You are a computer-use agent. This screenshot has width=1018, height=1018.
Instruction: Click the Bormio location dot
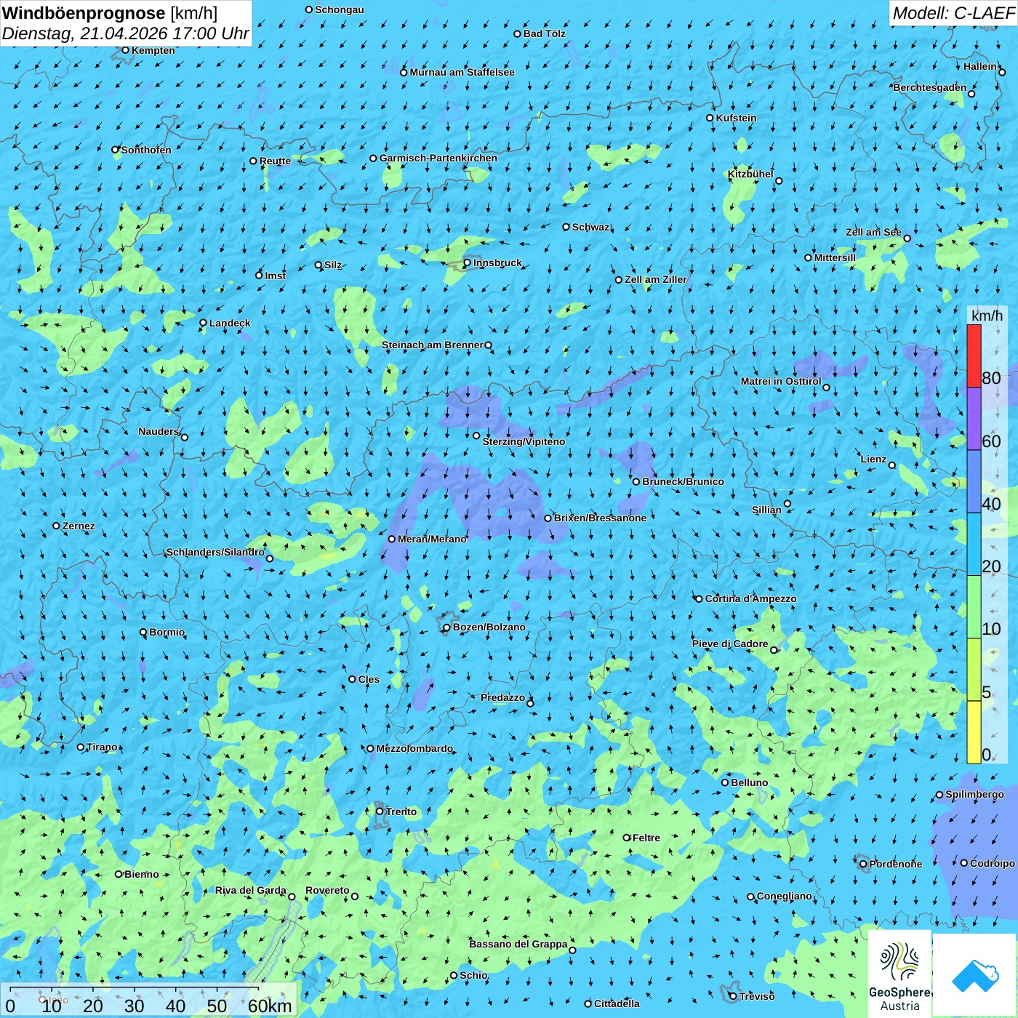point(143,632)
